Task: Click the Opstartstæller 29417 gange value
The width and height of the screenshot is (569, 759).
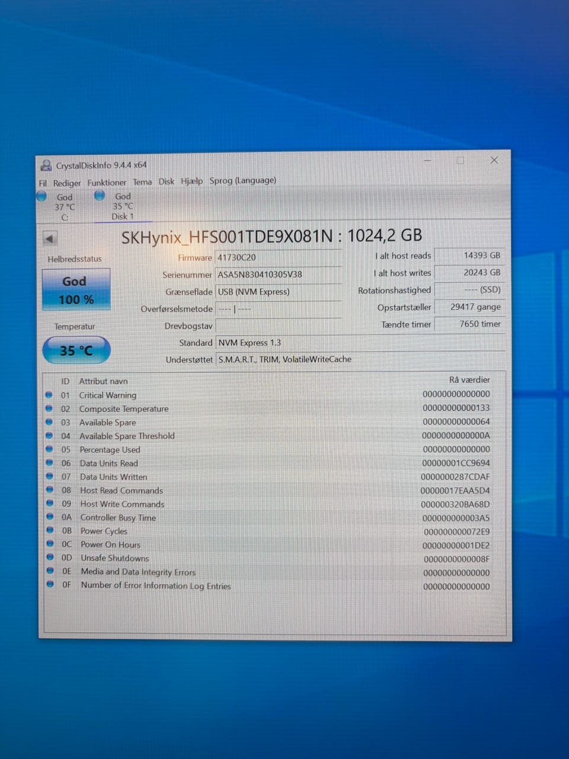Action: 469,307
